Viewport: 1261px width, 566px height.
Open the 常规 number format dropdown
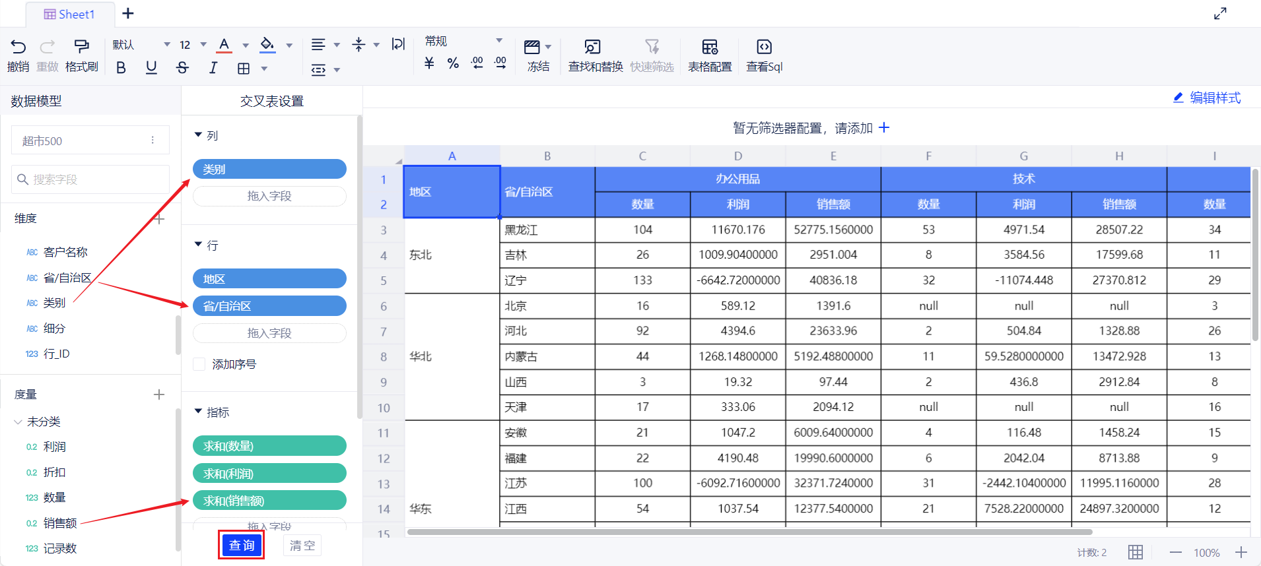tap(499, 41)
